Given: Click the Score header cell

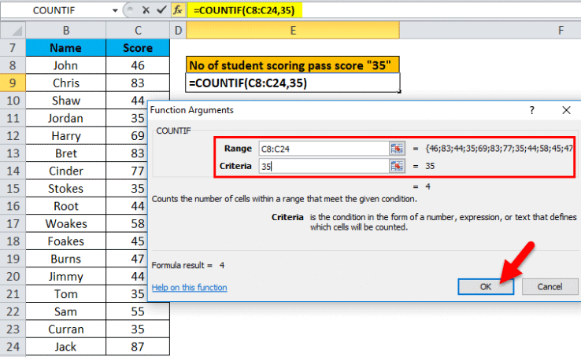Looking at the screenshot, I should [x=138, y=48].
